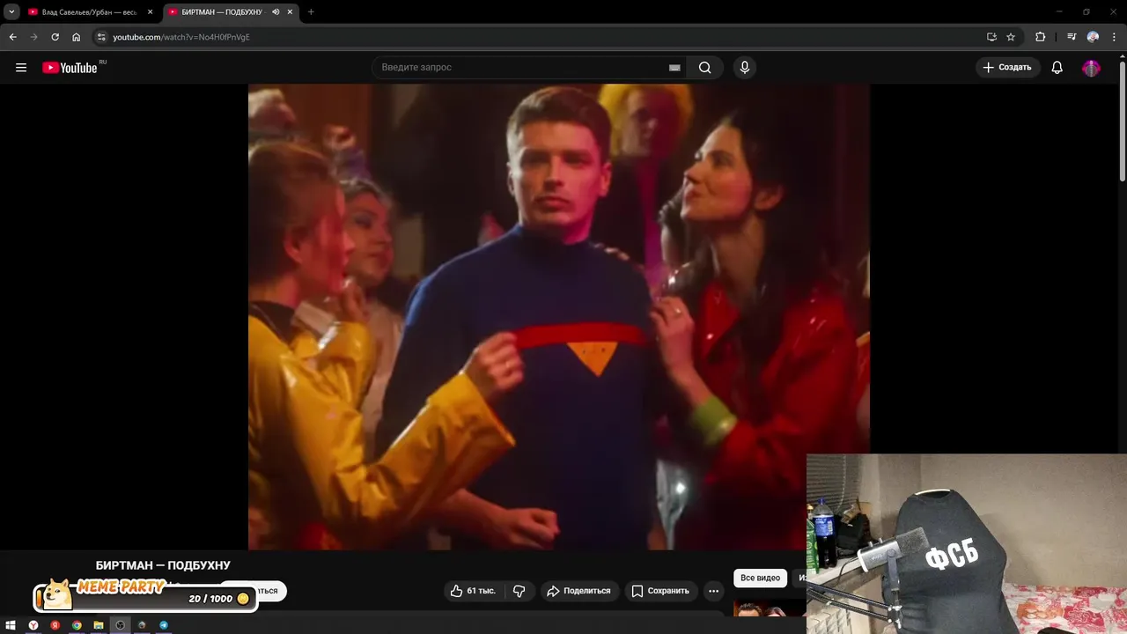The width and height of the screenshot is (1127, 634).
Task: Open more actions under the video
Action: [x=713, y=591]
